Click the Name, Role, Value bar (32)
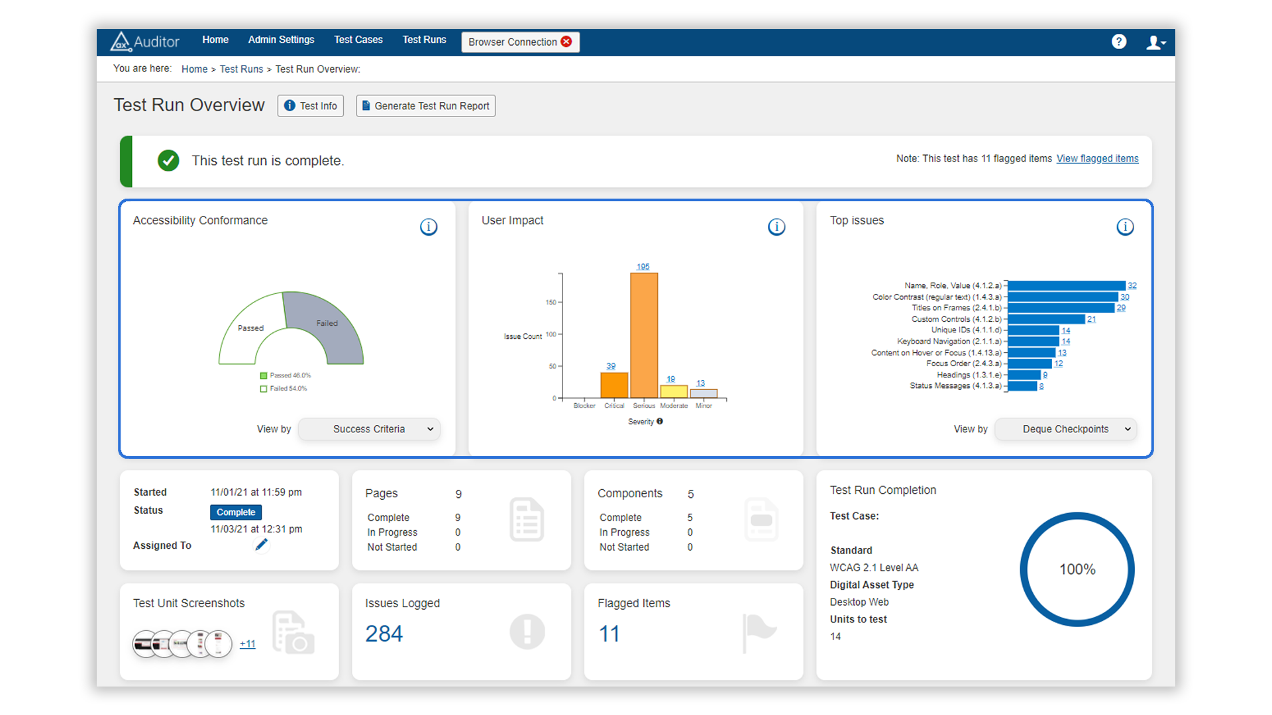The width and height of the screenshot is (1272, 715). pos(1067,285)
